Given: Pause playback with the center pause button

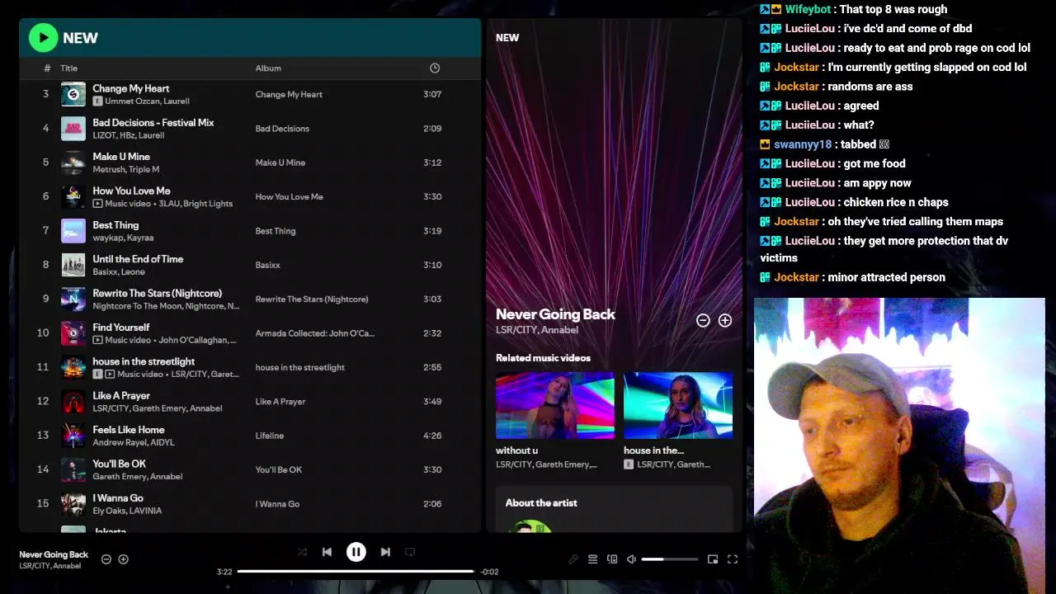Looking at the screenshot, I should (356, 552).
